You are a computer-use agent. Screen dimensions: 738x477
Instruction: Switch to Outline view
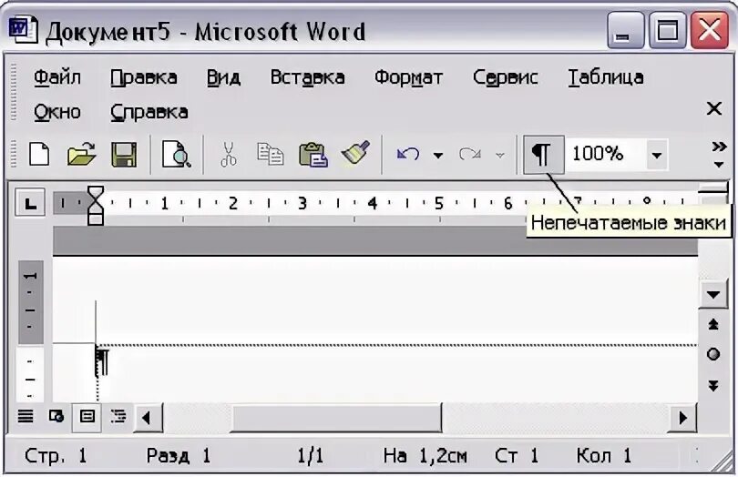pyautogui.click(x=118, y=416)
